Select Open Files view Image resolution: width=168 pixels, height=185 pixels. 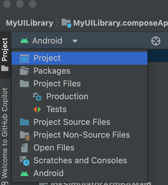coord(80,148)
